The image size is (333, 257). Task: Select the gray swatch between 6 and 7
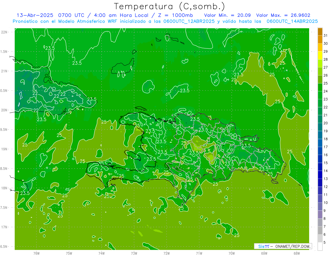pos(320,231)
